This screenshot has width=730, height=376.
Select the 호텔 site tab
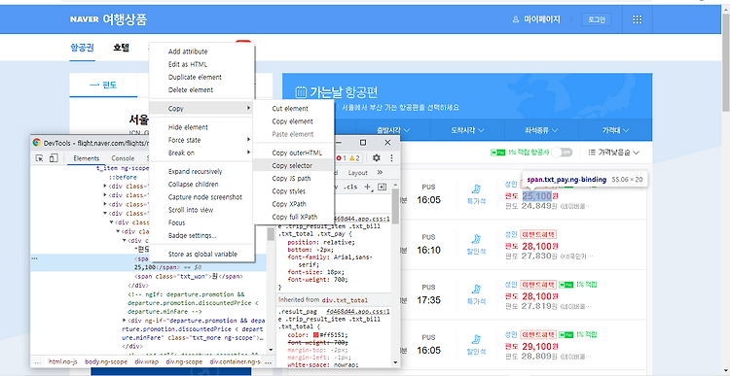(121, 48)
